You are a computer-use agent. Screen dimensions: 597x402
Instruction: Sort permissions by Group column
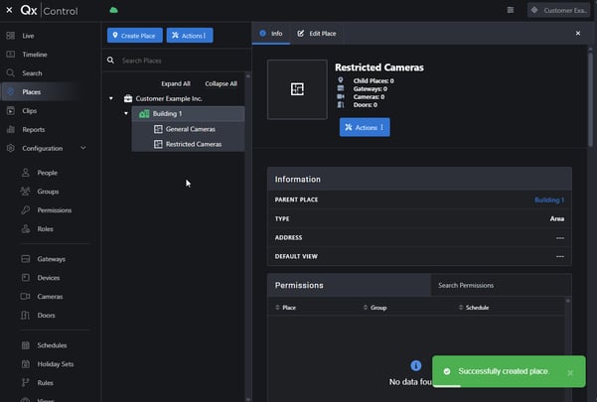click(x=375, y=308)
